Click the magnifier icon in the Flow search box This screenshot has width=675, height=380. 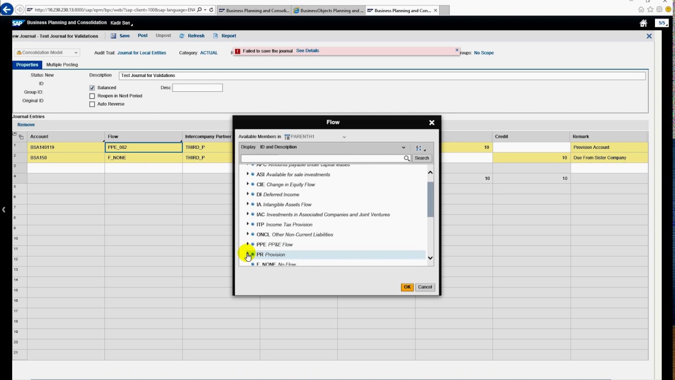point(407,158)
